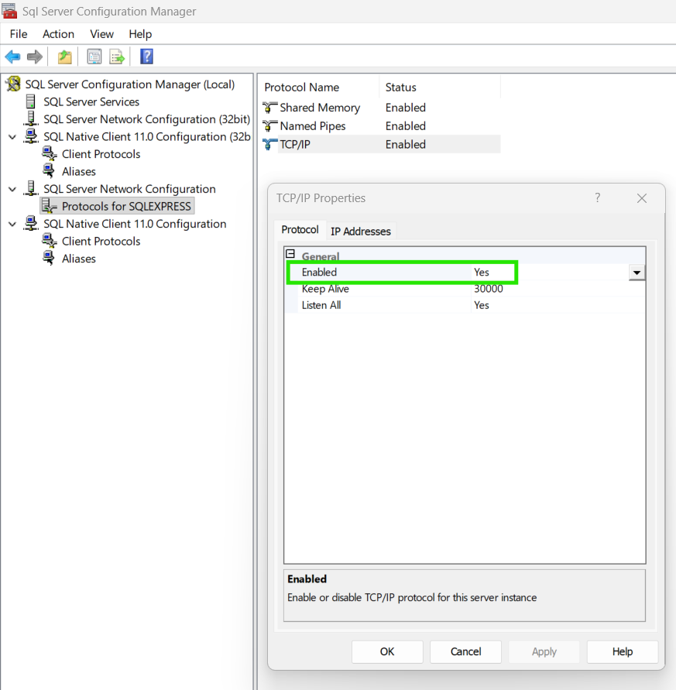676x690 pixels.
Task: Open the Enabled dropdown in TCP/IP Properties
Action: 637,273
